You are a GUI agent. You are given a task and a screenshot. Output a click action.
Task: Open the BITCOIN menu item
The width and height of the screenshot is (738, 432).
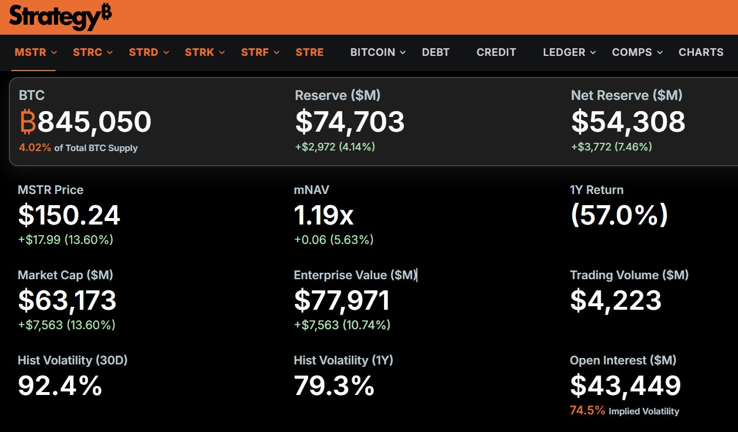tap(373, 52)
